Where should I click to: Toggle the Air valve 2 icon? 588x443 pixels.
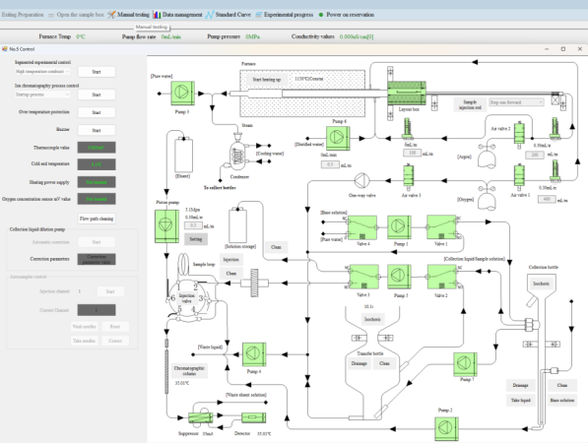click(x=519, y=134)
